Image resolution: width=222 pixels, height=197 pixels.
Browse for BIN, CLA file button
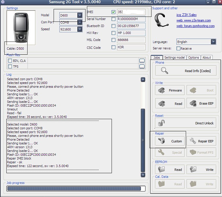(142, 61)
